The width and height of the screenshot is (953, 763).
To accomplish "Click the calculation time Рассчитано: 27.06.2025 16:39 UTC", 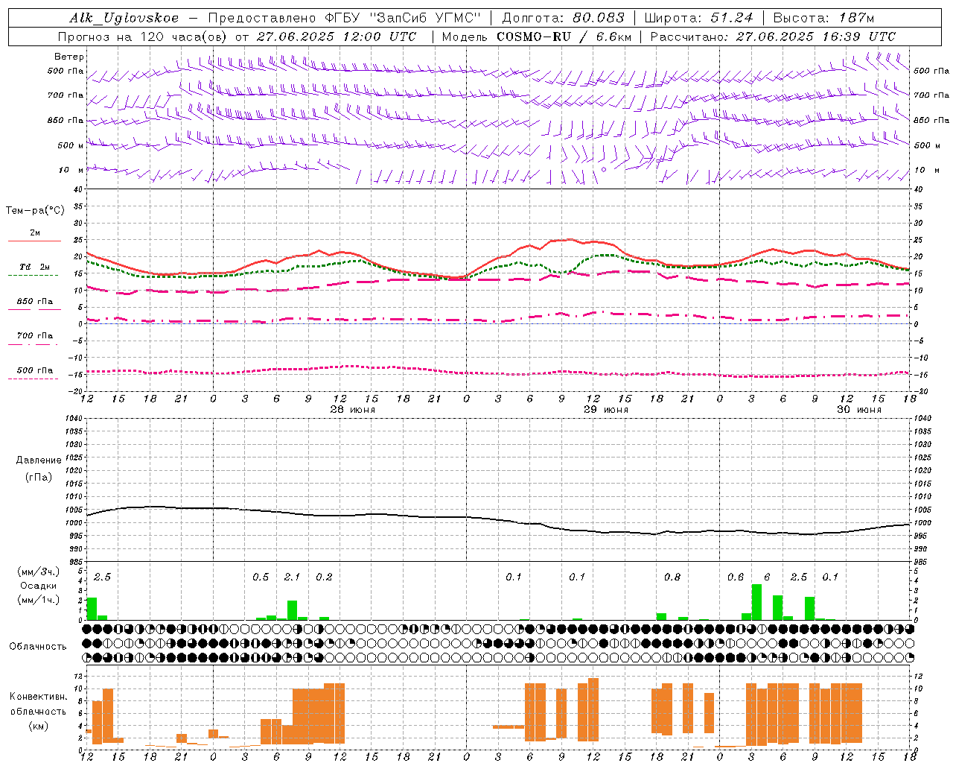I will click(x=773, y=37).
